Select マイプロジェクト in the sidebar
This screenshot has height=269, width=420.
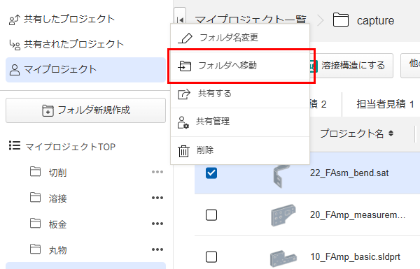pos(85,70)
